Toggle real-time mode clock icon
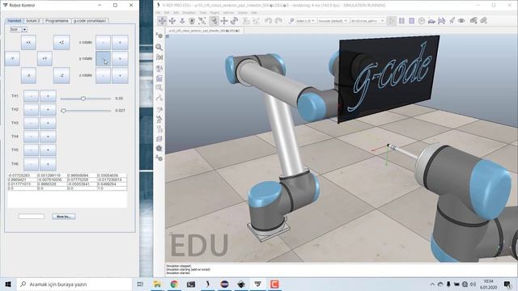Viewport: 518px width, 291px height. tap(422, 21)
